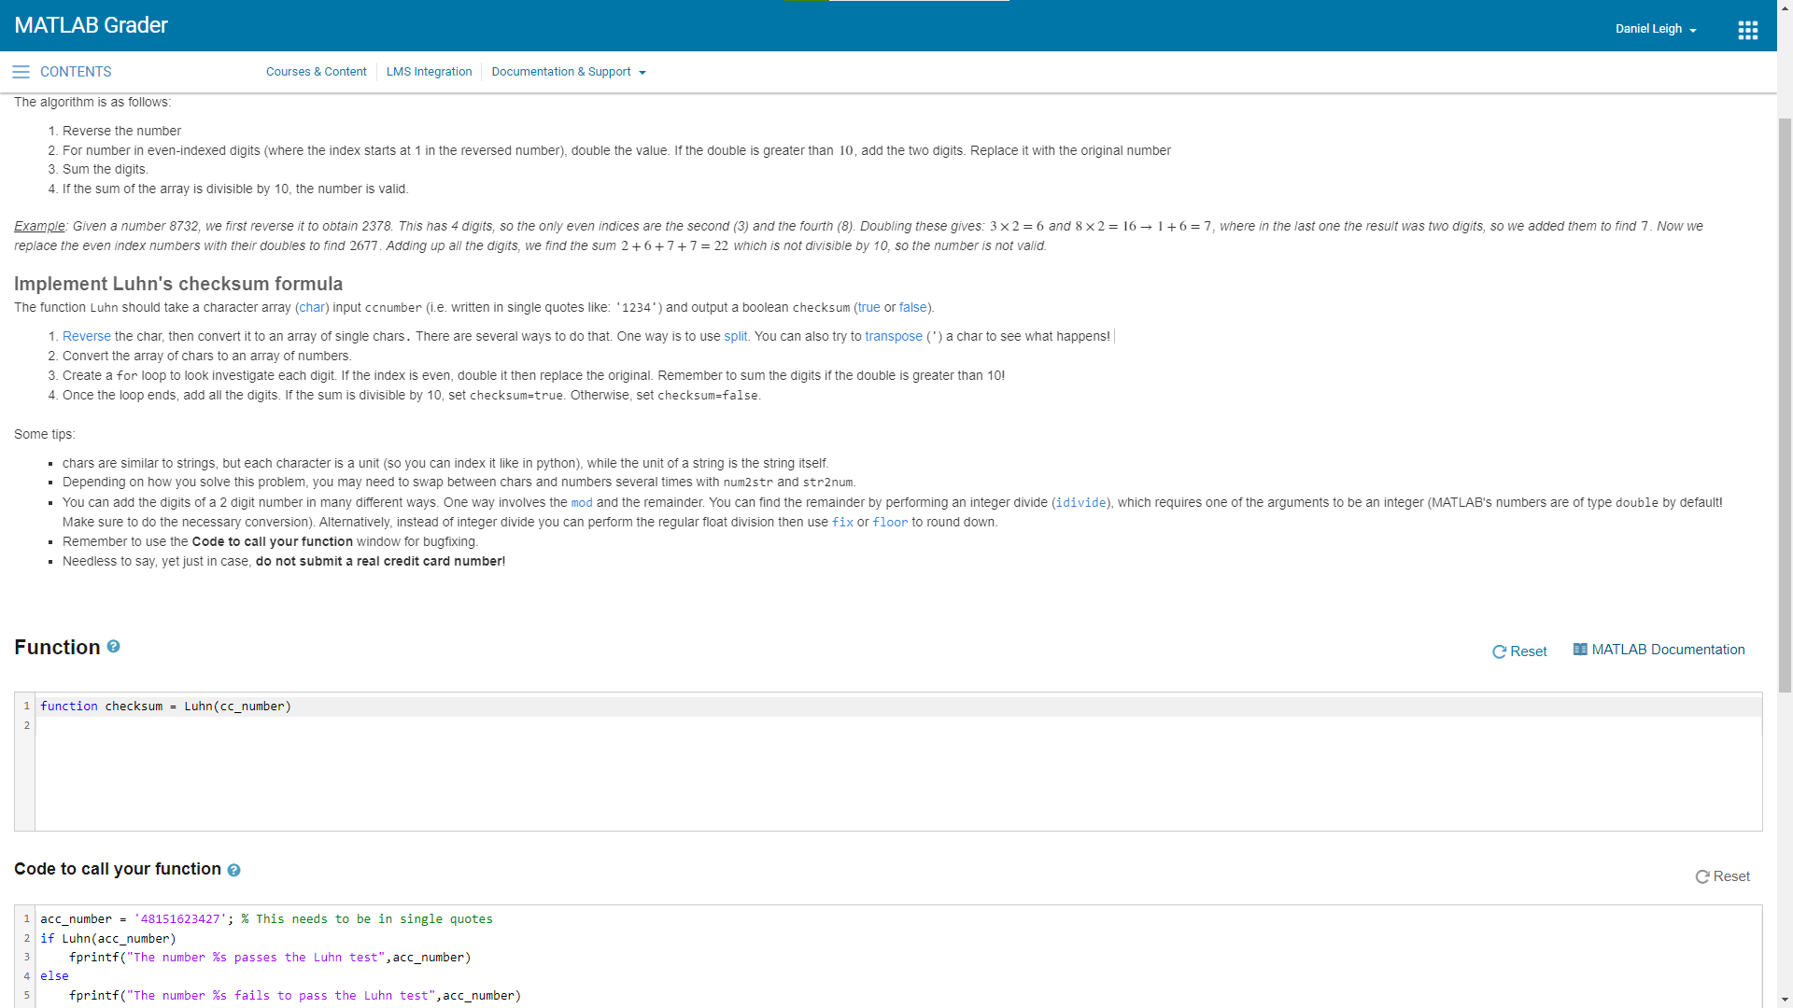Open the apps grid icon
The image size is (1793, 1008).
click(1747, 30)
